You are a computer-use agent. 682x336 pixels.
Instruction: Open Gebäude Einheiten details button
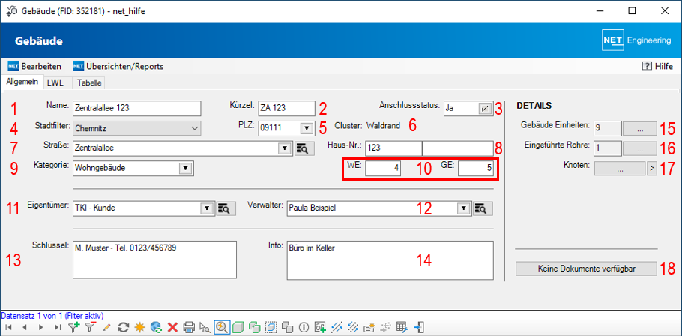(639, 128)
